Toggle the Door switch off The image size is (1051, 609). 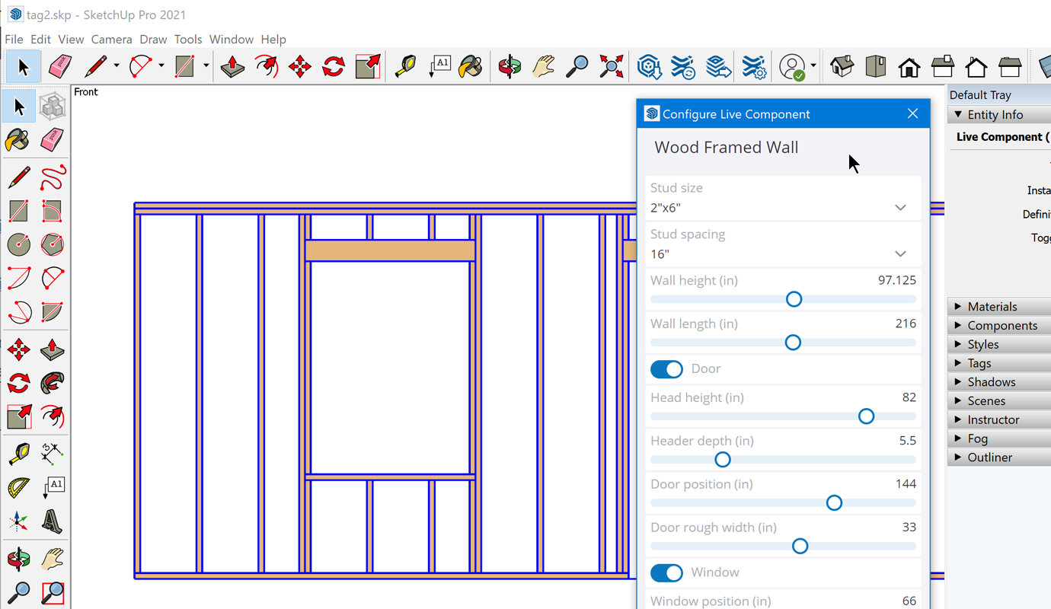coord(666,369)
